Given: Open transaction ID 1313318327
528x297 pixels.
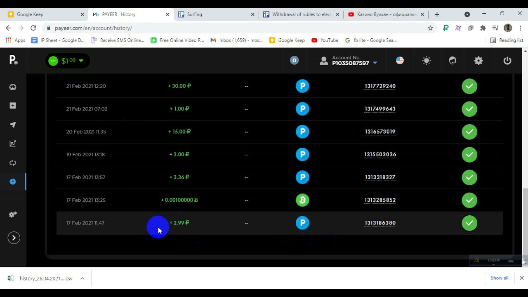Looking at the screenshot, I should (x=380, y=177).
